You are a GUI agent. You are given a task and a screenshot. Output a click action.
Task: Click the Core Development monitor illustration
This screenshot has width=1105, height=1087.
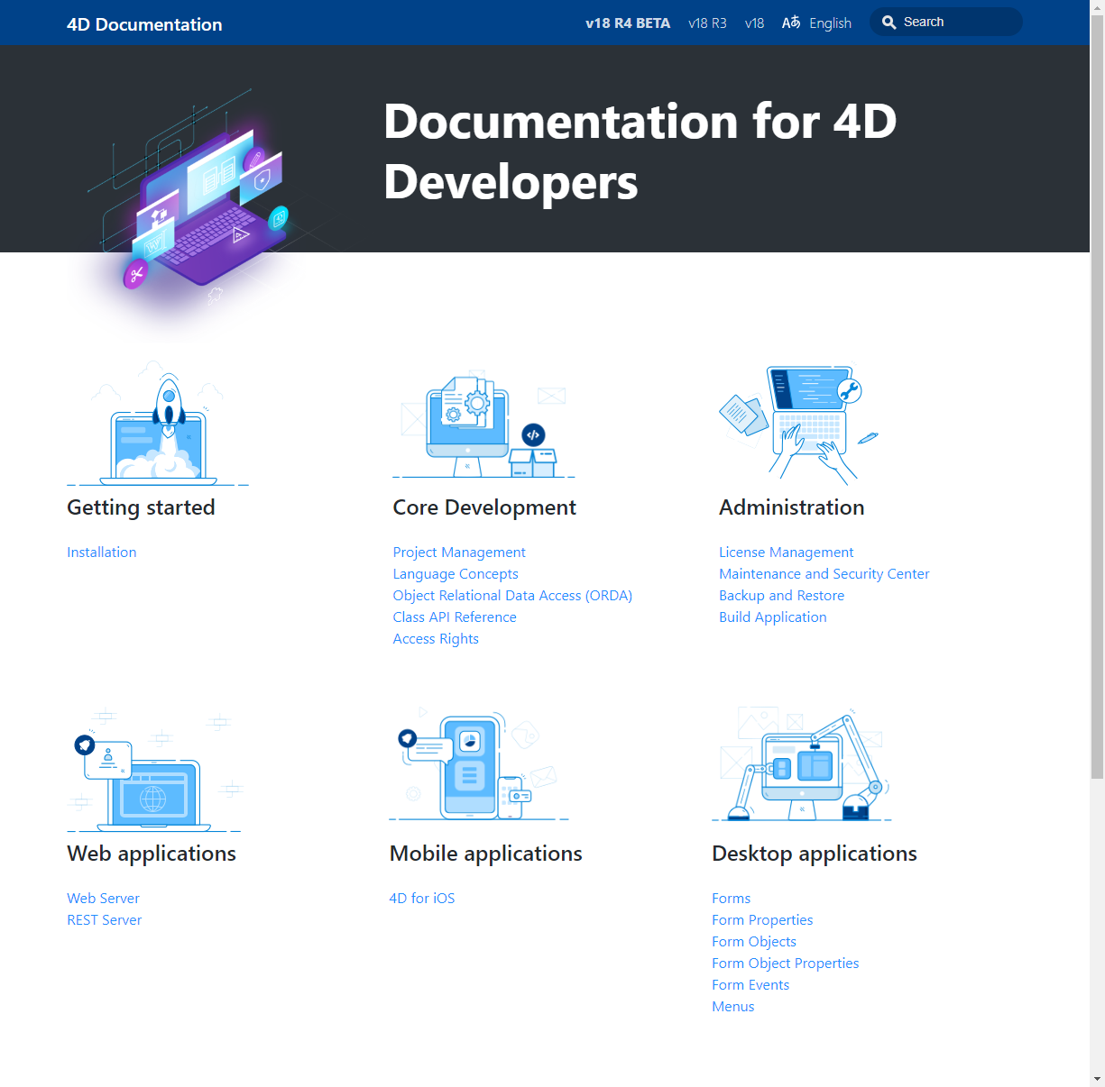coord(483,424)
